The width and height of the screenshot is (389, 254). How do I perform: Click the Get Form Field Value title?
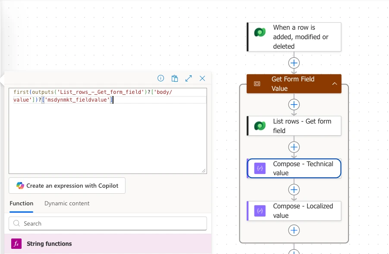tap(293, 84)
